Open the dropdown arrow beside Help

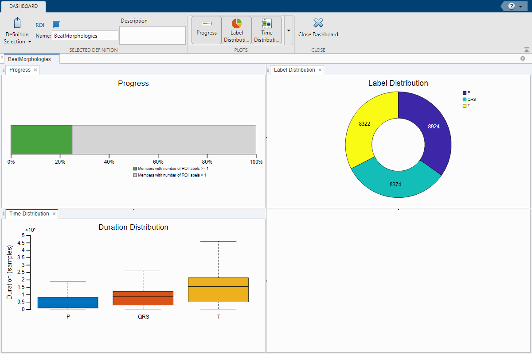pyautogui.click(x=520, y=6)
